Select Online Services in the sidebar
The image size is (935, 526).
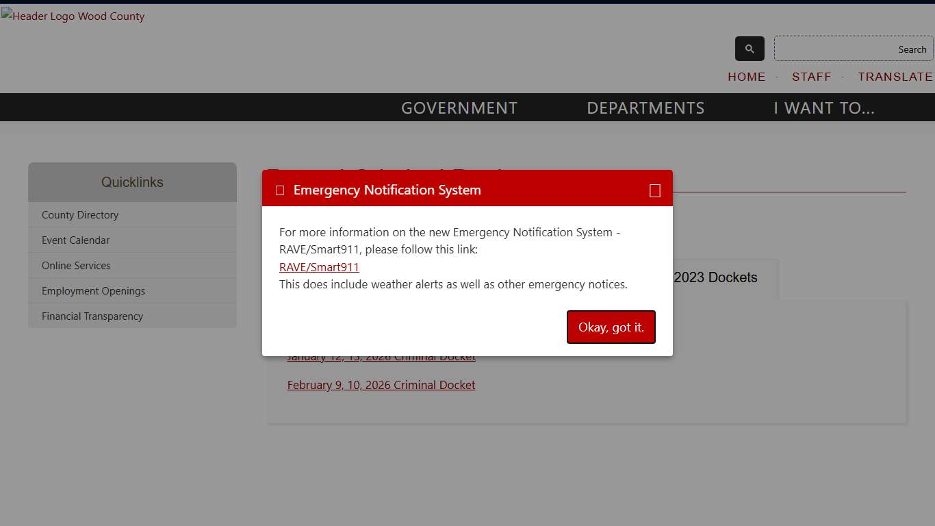click(x=76, y=266)
